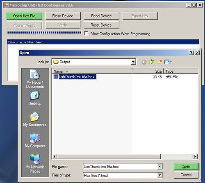
Task: Click the disabled Export Hex button
Action: coord(140,16)
